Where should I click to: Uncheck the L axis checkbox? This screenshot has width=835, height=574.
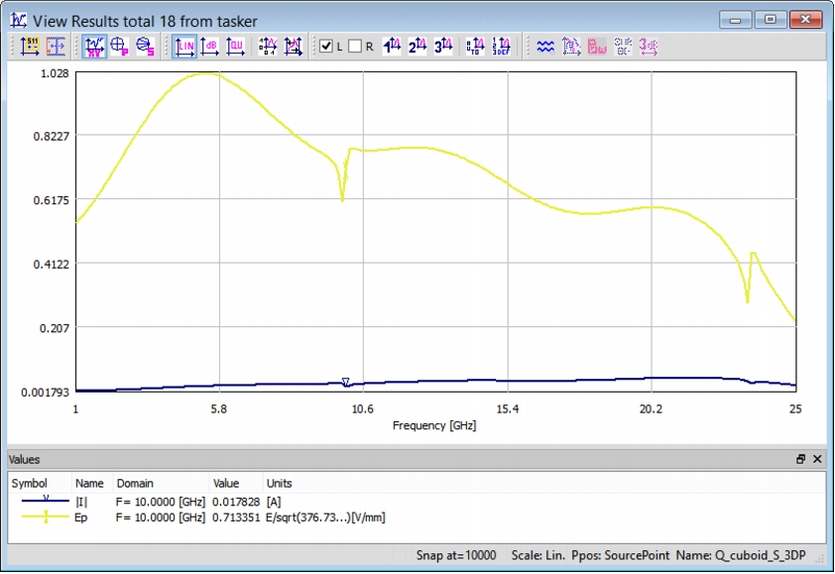click(x=326, y=47)
